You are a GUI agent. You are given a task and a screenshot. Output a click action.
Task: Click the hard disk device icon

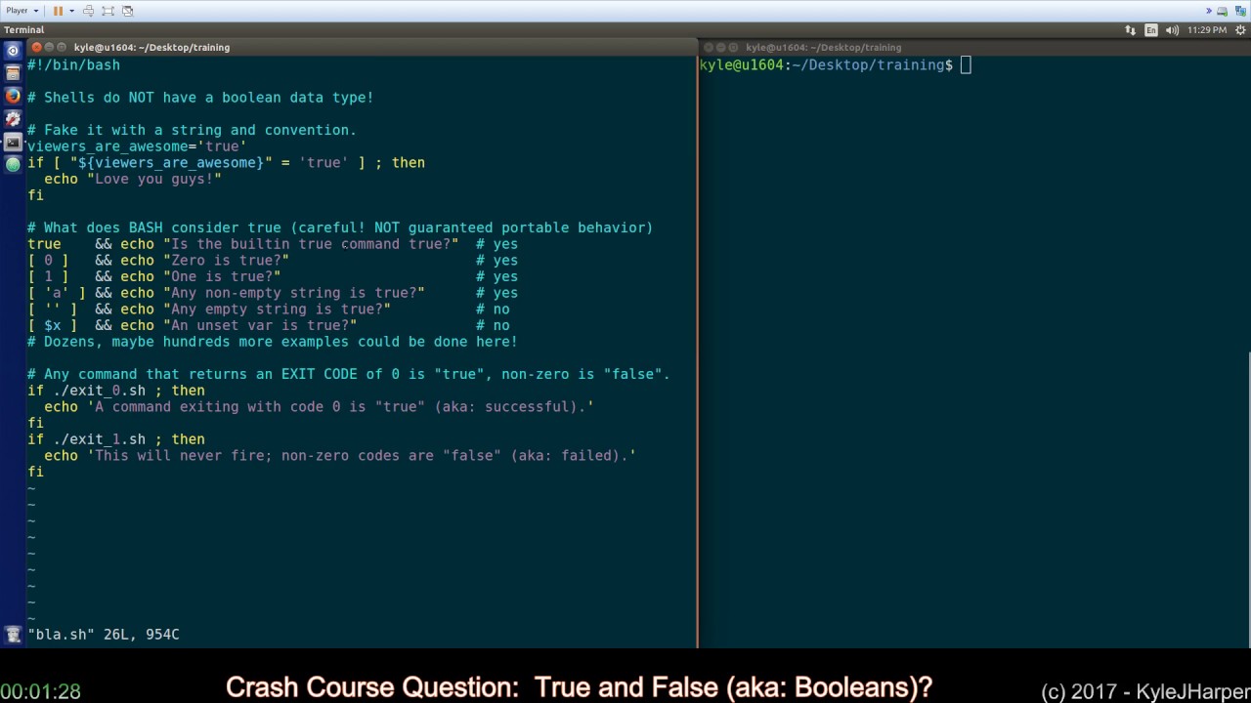point(1223,11)
